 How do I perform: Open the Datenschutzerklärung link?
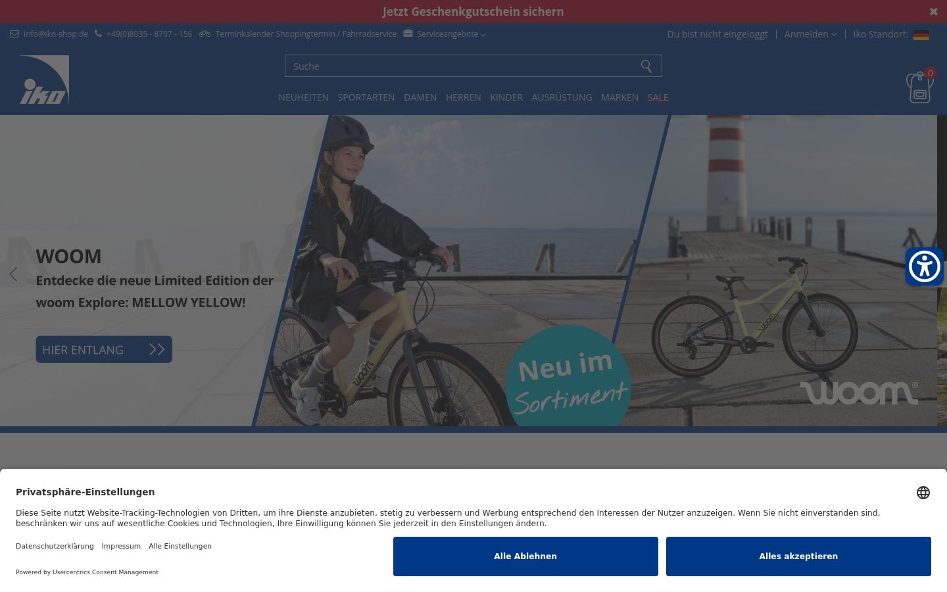click(55, 546)
